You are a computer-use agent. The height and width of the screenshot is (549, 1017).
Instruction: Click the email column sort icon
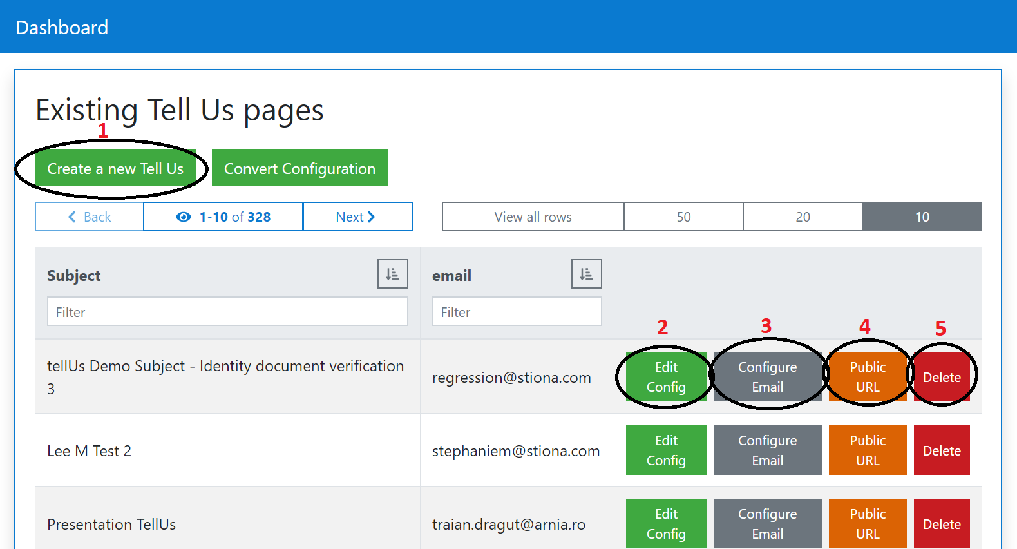[586, 274]
